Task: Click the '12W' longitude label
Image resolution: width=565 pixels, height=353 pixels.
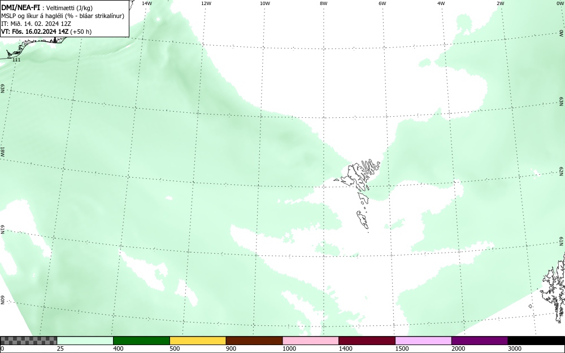Action: point(206,3)
